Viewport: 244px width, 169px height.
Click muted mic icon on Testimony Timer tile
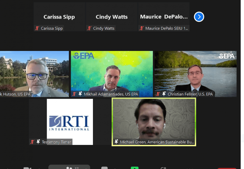coord(32,142)
